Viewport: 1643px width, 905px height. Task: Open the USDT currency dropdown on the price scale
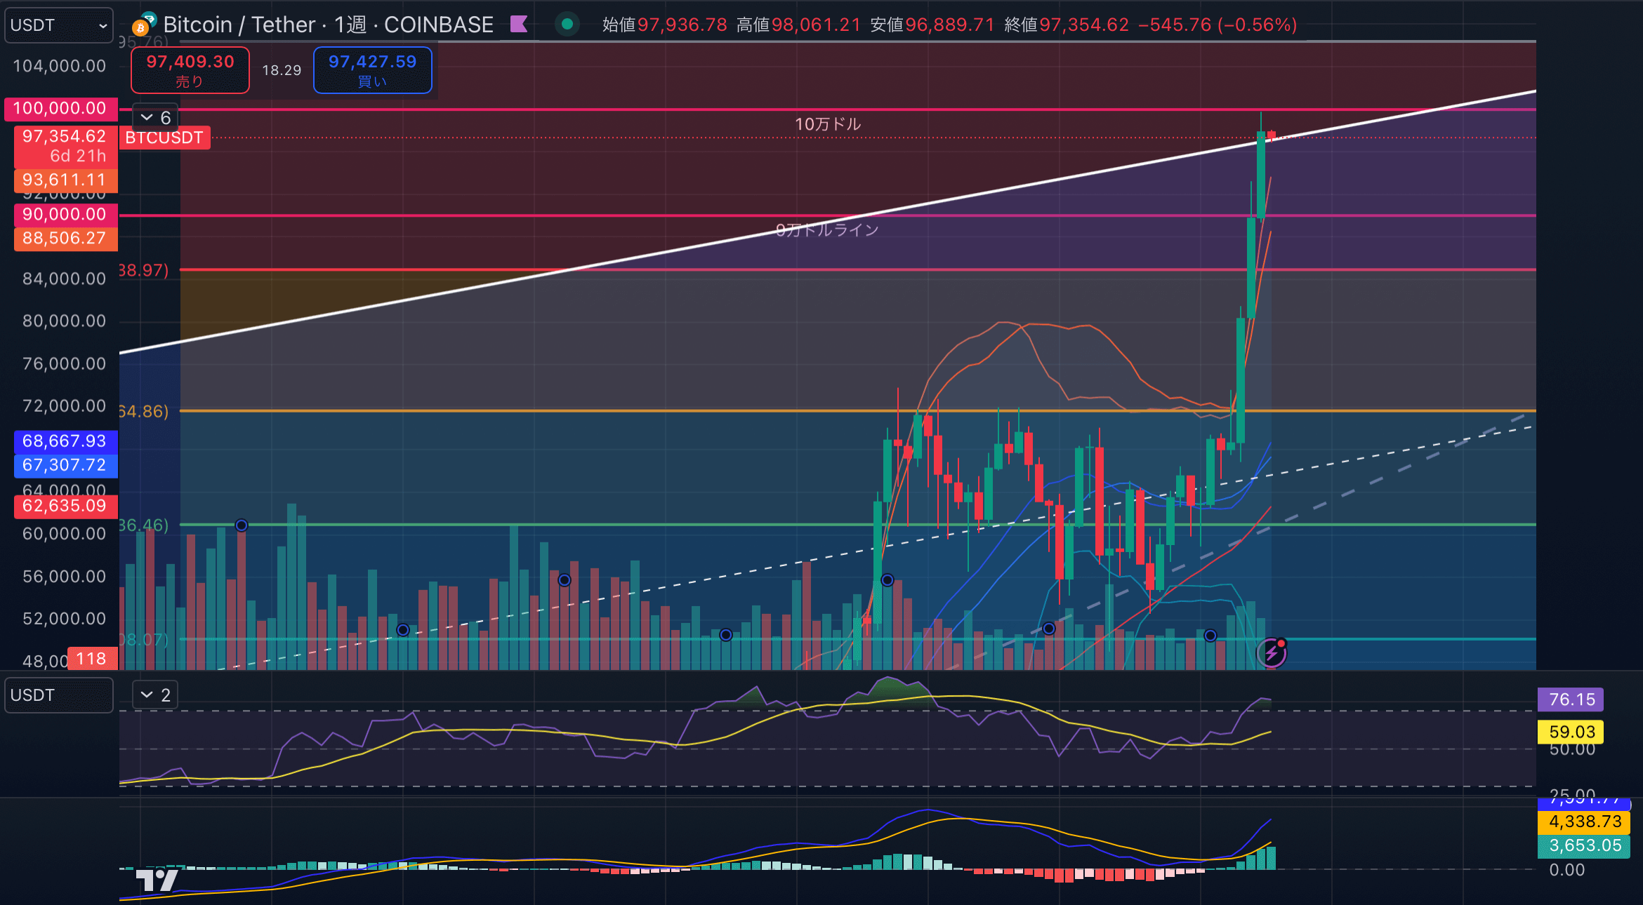coord(59,25)
